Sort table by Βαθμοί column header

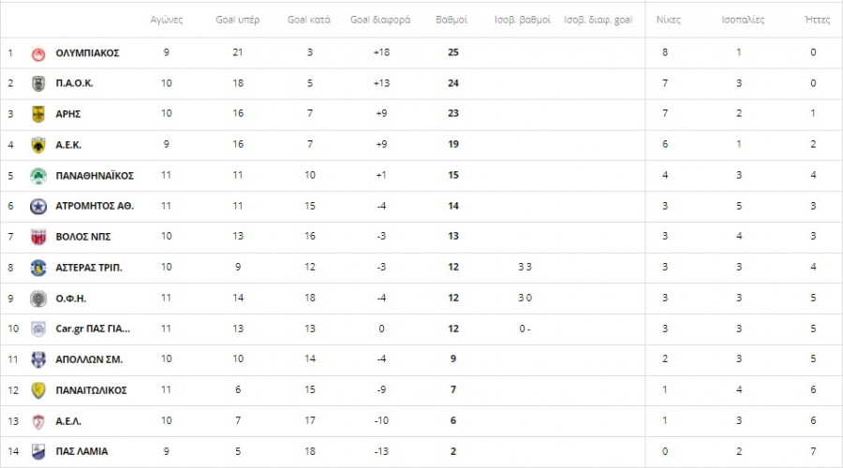(x=452, y=20)
